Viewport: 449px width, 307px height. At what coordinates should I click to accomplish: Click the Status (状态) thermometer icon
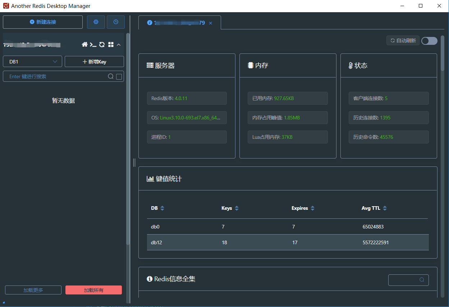(x=351, y=66)
